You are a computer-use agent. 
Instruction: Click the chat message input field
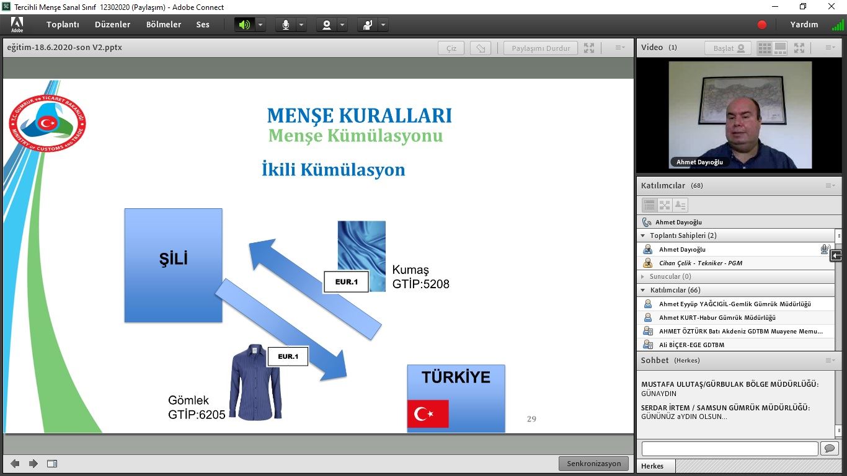pos(729,448)
